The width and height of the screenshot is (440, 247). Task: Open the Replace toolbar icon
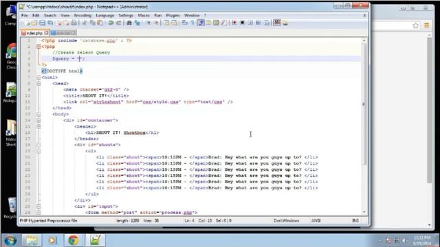pos(137,23)
